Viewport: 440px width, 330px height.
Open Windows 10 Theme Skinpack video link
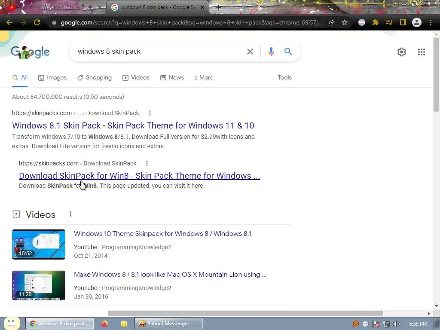pos(163,234)
